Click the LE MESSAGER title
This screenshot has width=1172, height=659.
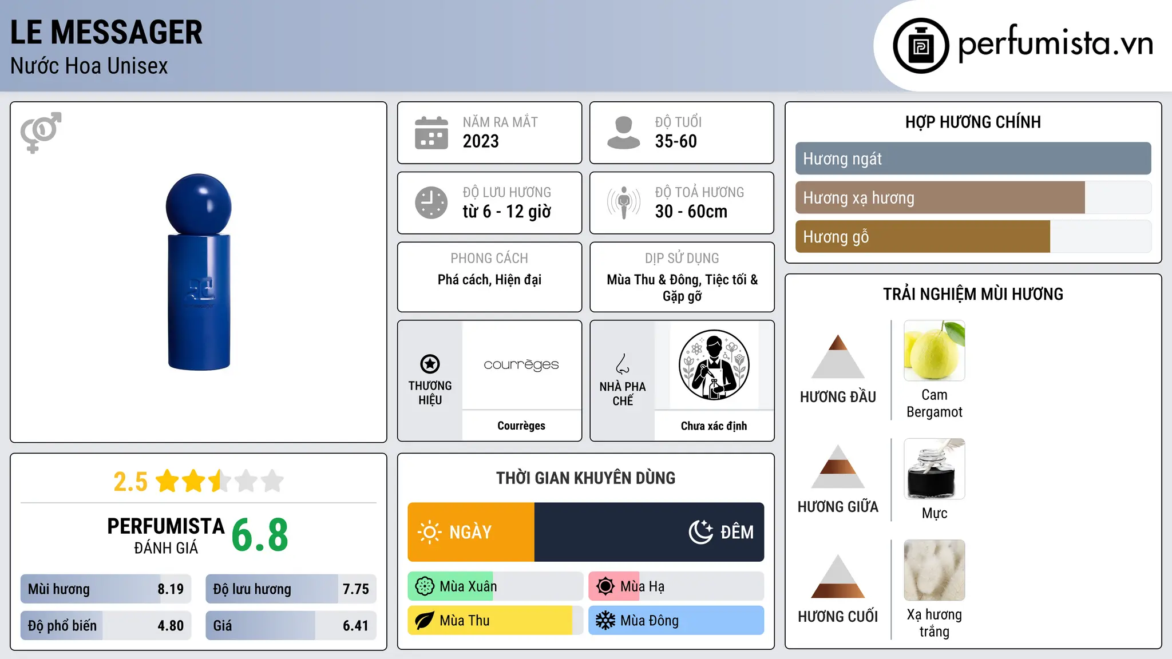[106, 32]
